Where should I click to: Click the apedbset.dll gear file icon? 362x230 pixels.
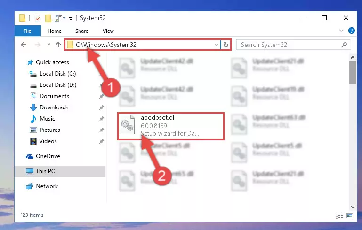(x=127, y=124)
